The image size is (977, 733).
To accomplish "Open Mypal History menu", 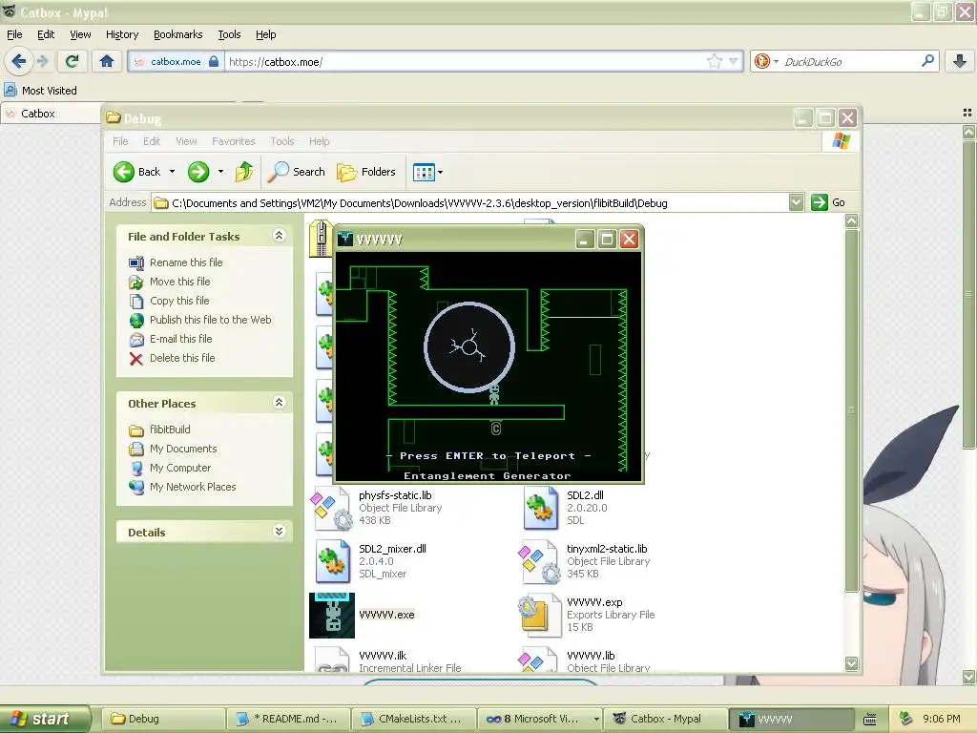I will click(x=122, y=34).
